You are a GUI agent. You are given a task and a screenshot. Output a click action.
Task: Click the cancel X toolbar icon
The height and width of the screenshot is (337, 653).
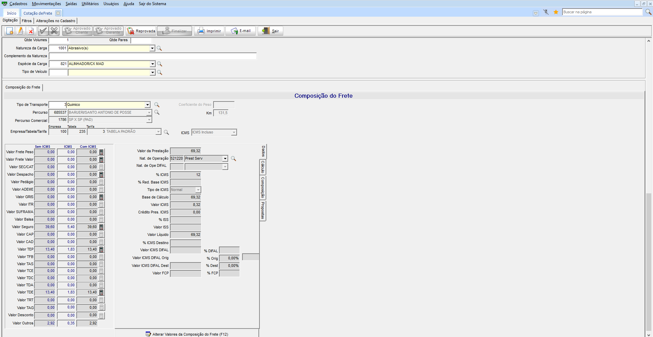click(x=54, y=31)
